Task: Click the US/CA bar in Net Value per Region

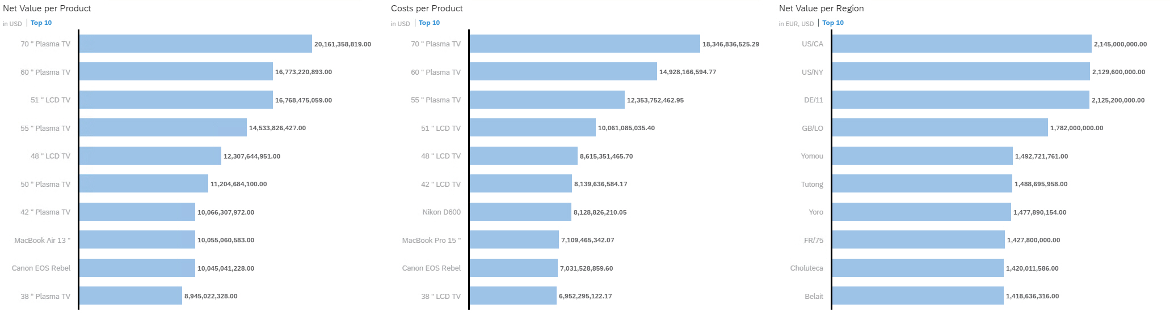Action: pos(961,44)
